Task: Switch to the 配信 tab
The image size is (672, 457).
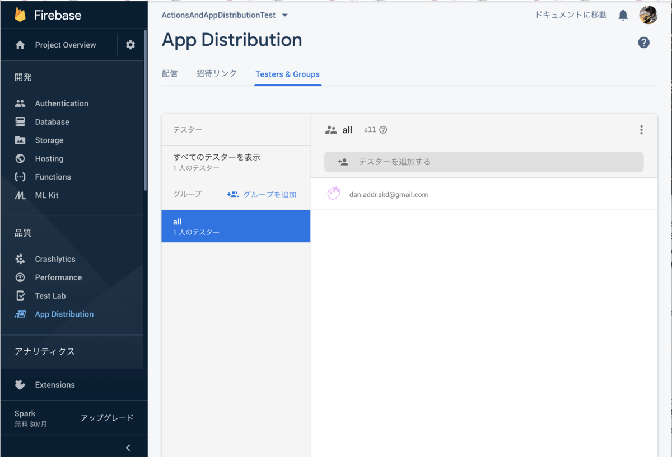Action: coord(170,73)
